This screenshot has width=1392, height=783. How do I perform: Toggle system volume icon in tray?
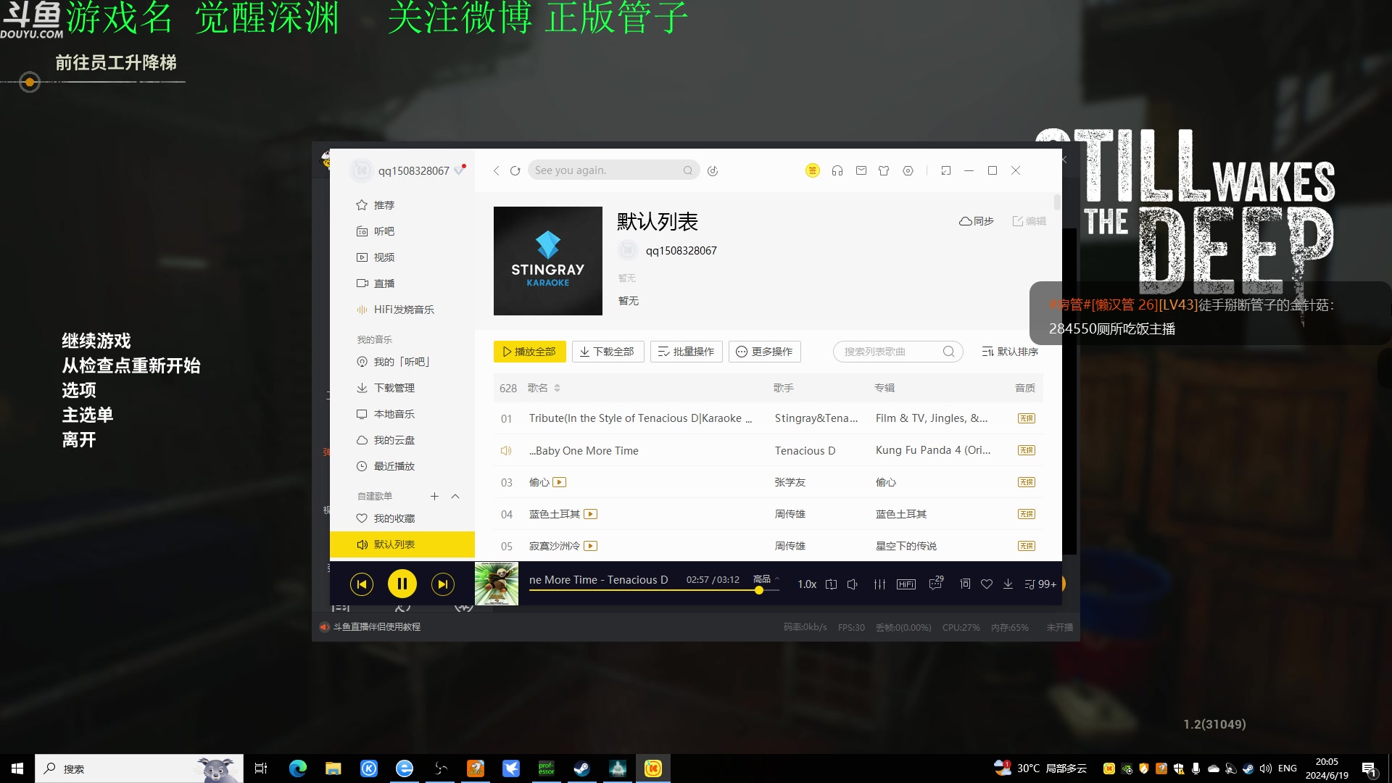(x=1265, y=768)
